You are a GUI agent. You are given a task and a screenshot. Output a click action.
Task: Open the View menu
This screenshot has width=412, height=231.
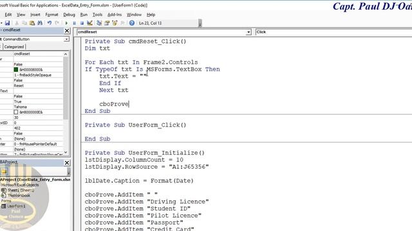pyautogui.click(x=21, y=15)
